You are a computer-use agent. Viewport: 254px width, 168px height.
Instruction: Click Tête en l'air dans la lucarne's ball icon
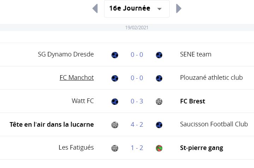click(115, 125)
